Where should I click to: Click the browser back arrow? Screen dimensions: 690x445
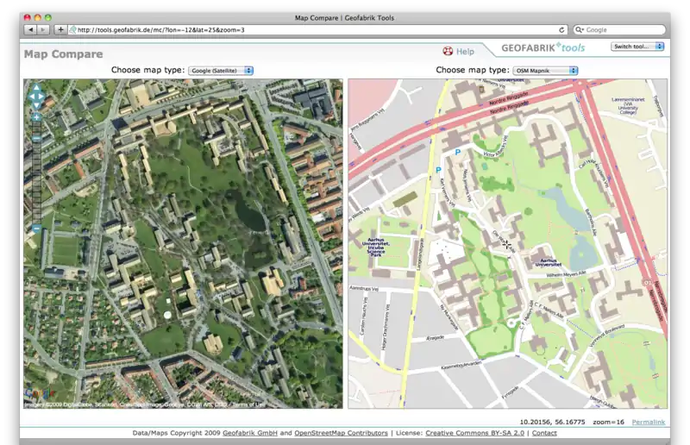[30, 29]
